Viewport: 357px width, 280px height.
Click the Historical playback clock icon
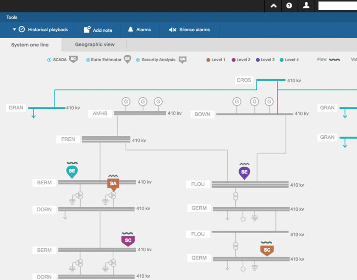(21, 29)
